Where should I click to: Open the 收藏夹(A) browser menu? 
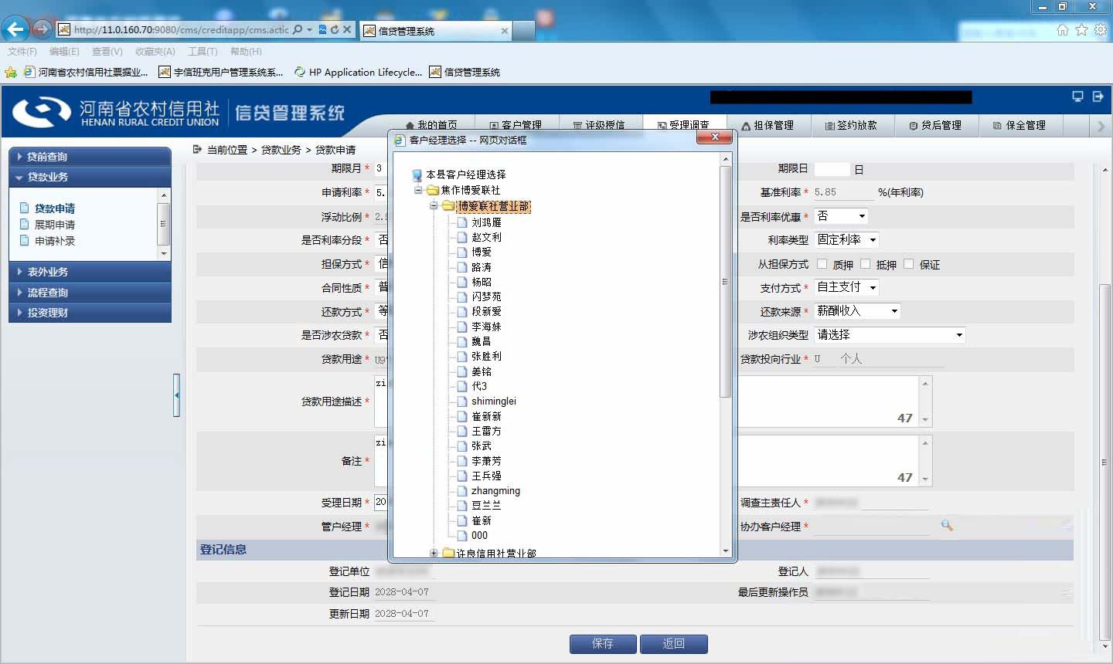155,52
